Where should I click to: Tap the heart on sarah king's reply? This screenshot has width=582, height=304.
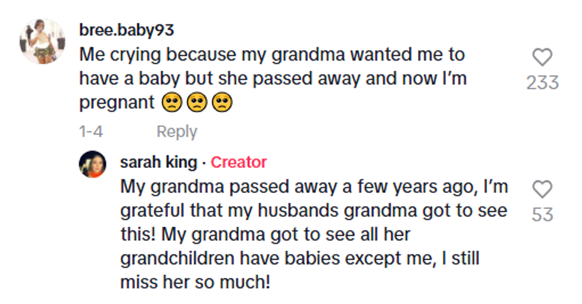(542, 190)
